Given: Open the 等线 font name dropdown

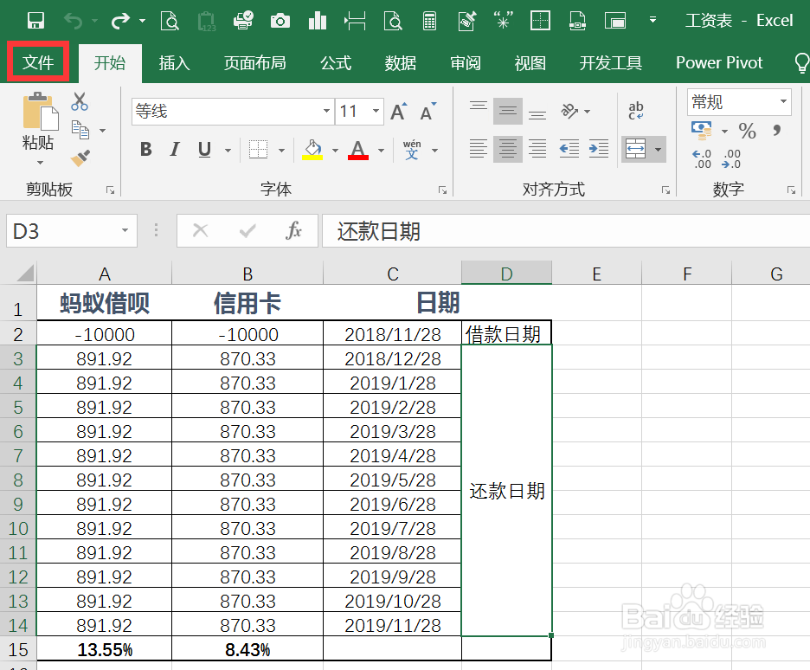Looking at the screenshot, I should coord(325,111).
